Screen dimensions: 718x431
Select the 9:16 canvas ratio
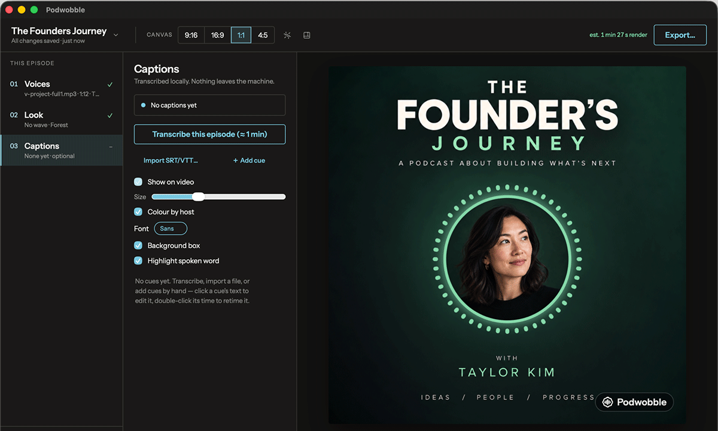(x=191, y=35)
